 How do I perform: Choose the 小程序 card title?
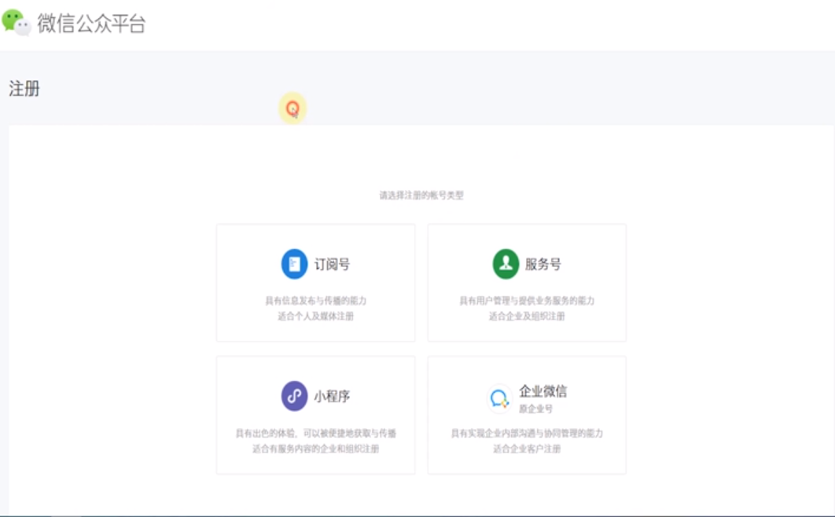pos(332,397)
